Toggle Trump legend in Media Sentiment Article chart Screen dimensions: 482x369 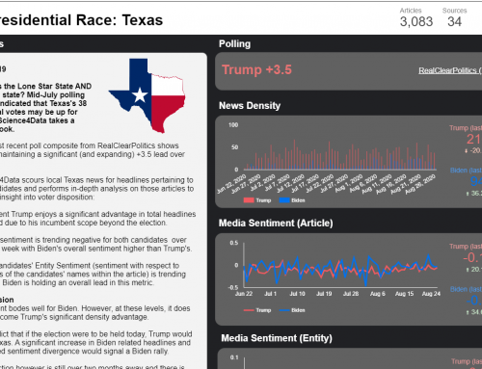pyautogui.click(x=257, y=310)
